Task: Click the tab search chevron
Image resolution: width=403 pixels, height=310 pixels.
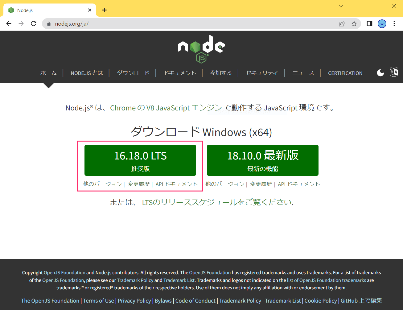Action: (341, 6)
